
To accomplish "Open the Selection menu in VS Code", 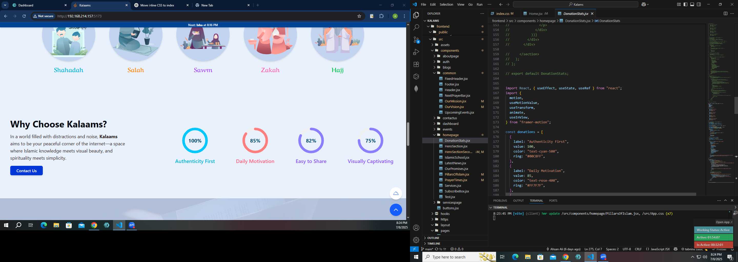I will tap(446, 4).
